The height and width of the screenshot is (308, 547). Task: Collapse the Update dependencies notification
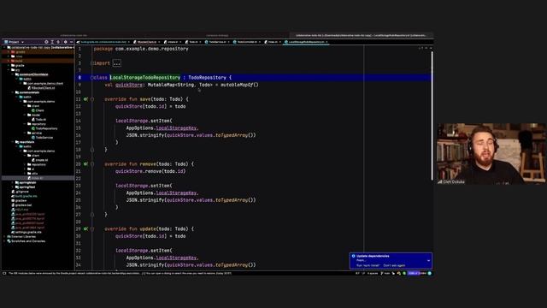pyautogui.click(x=428, y=260)
